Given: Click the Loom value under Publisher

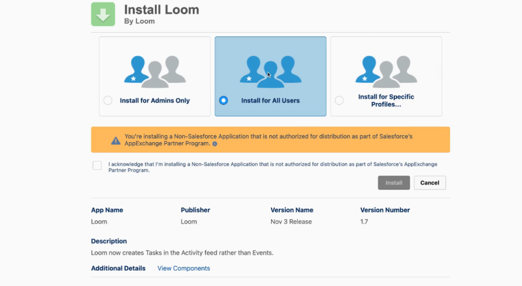Looking at the screenshot, I should point(189,222).
